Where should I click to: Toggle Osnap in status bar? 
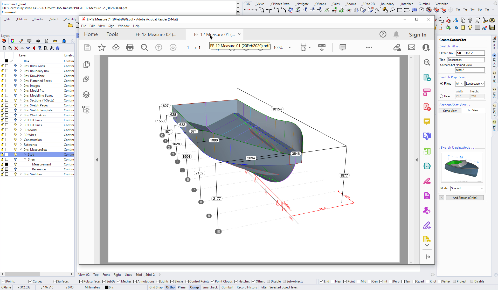[x=194, y=287]
